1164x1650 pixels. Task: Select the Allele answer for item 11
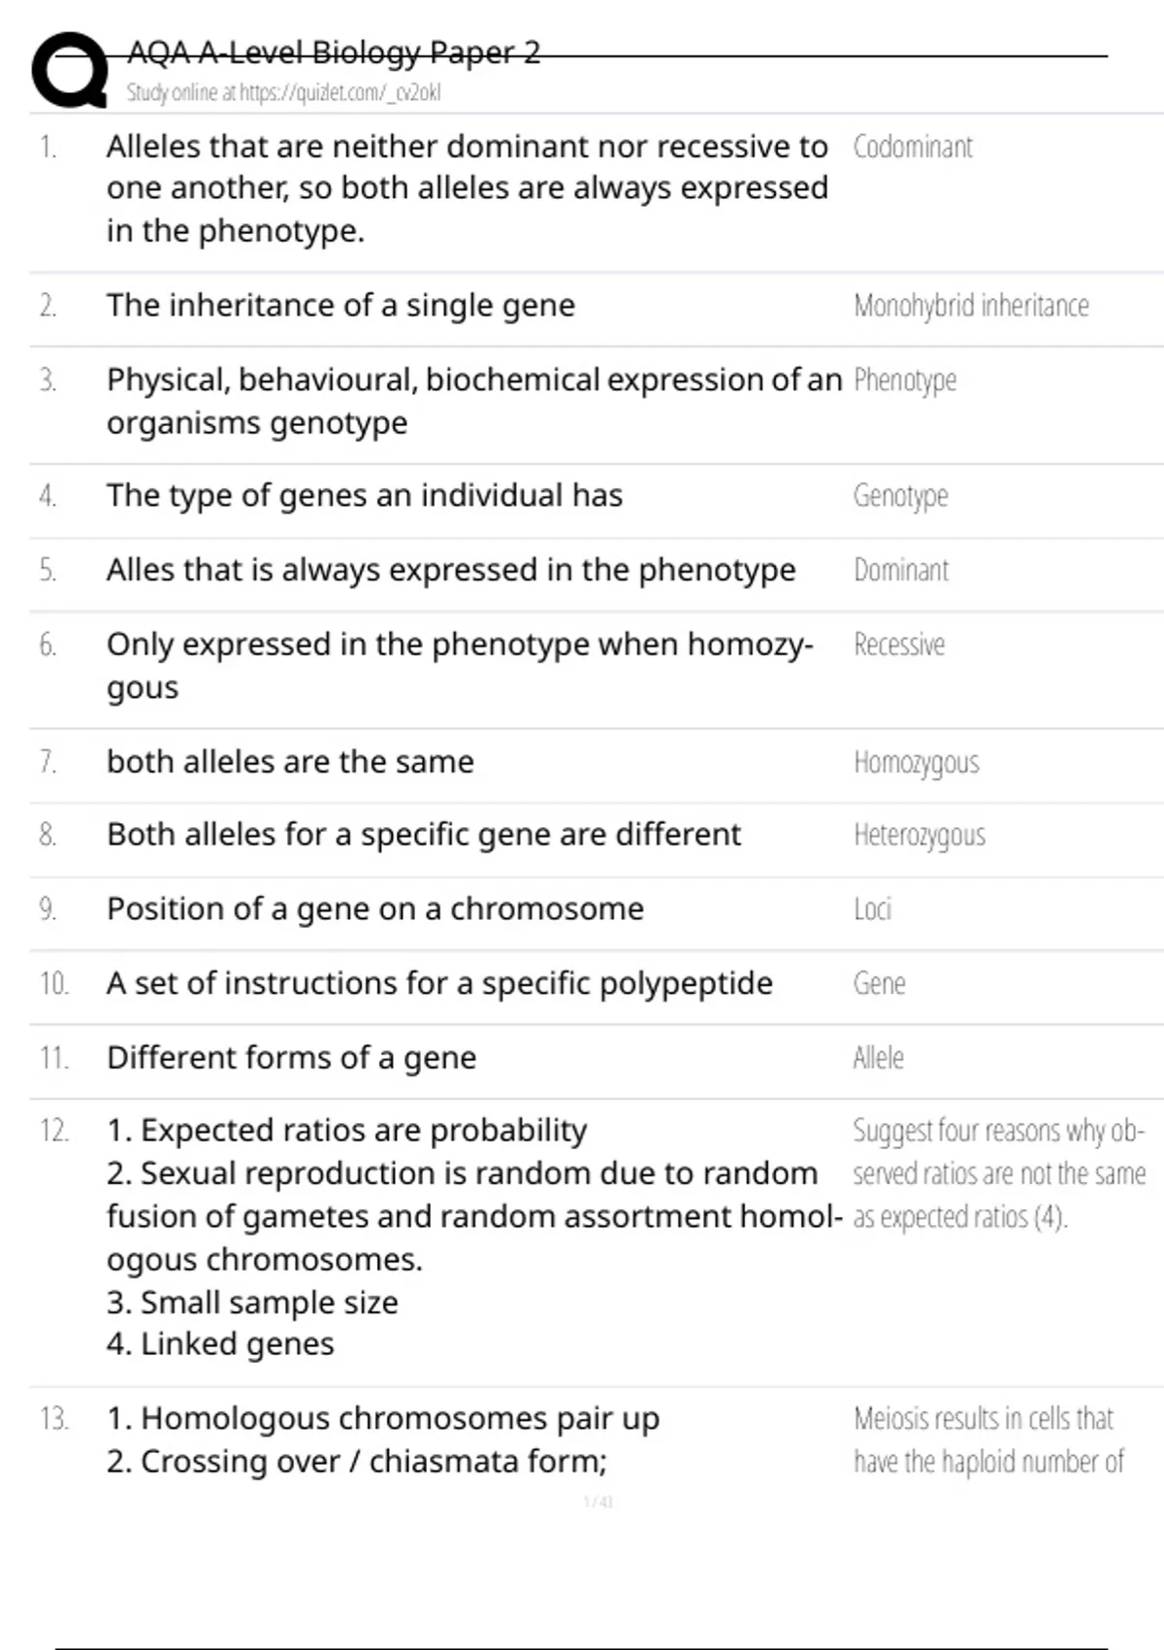[878, 1058]
